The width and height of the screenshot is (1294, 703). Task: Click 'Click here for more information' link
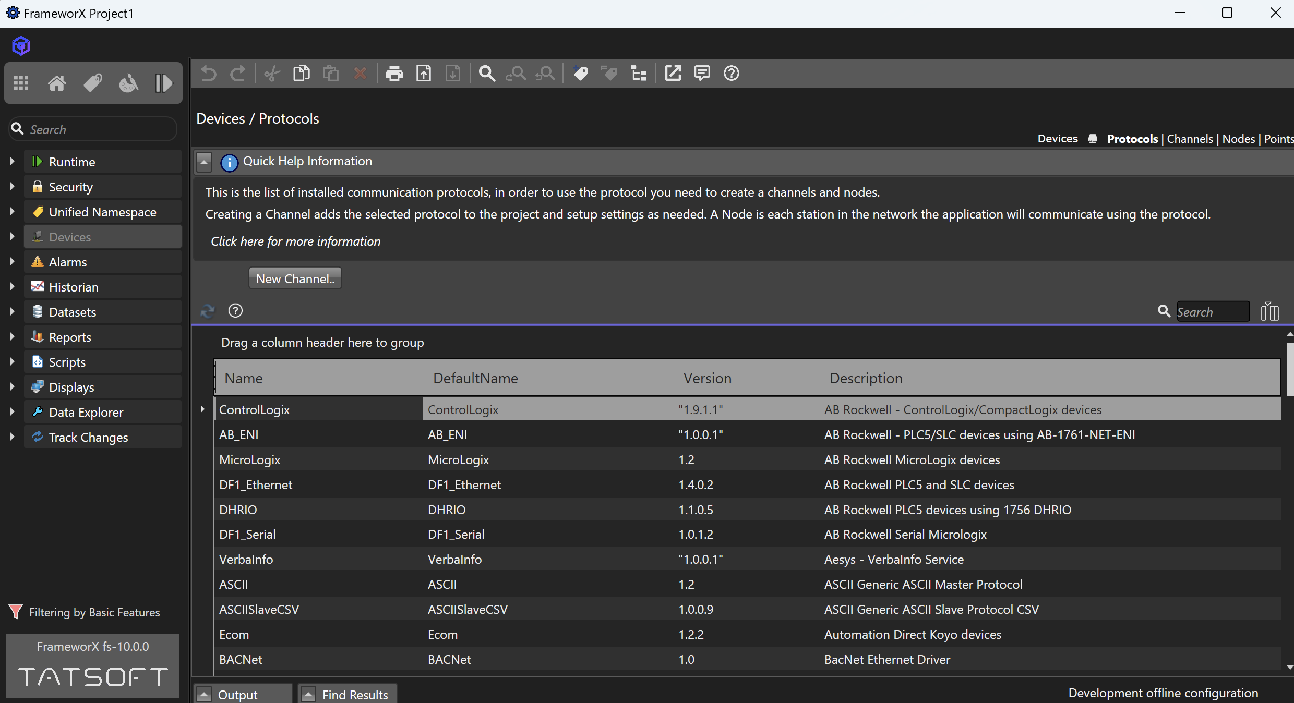tap(295, 241)
